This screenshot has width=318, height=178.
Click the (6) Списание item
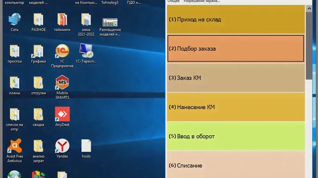coord(236,165)
